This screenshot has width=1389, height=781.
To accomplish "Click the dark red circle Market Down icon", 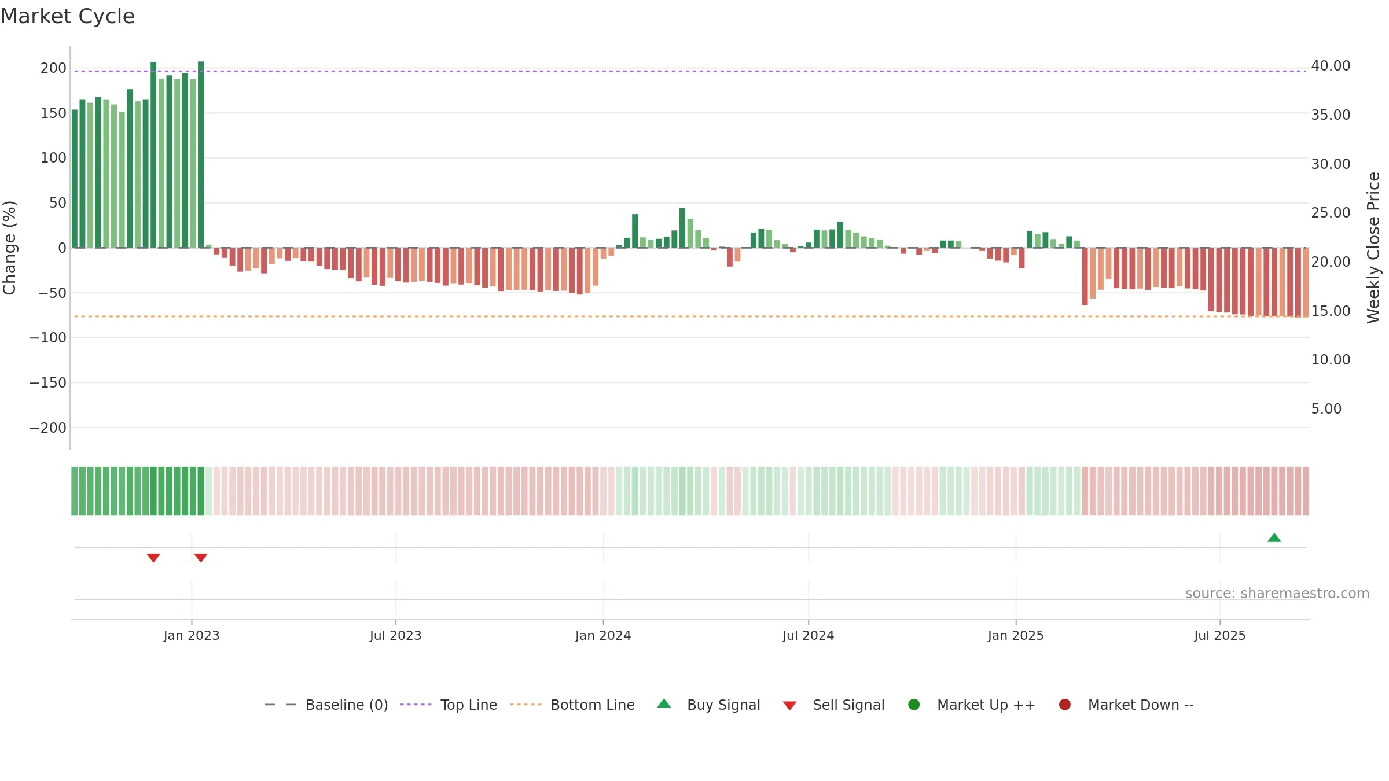I will [1064, 704].
